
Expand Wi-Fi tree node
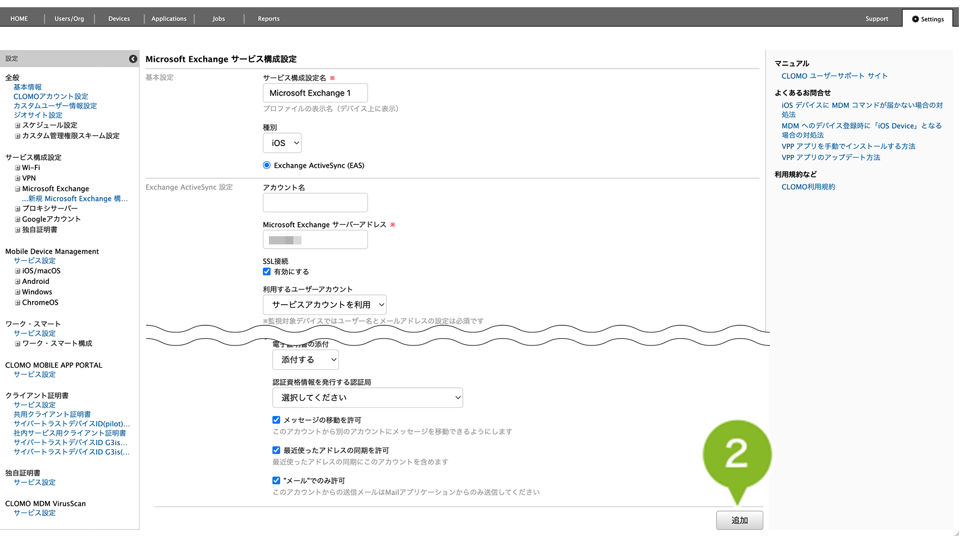click(x=17, y=168)
